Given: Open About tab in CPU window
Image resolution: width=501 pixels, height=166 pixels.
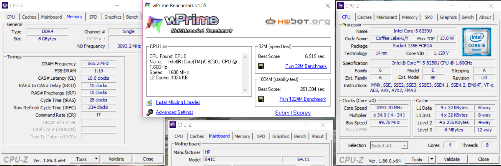Looking at the screenshot, I should tap(485, 17).
